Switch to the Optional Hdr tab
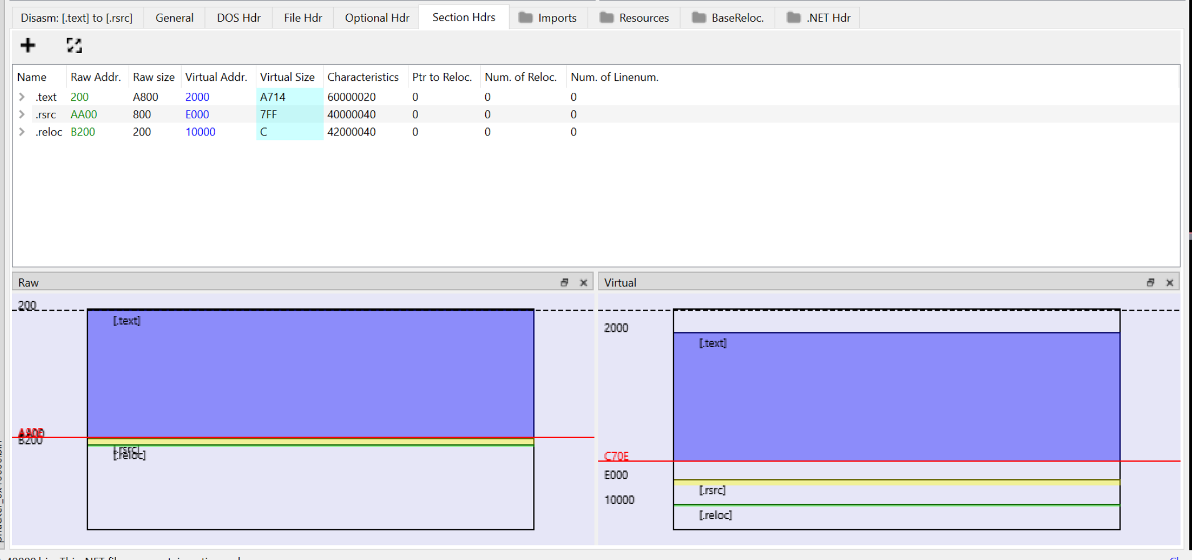This screenshot has height=560, width=1192. [x=376, y=18]
